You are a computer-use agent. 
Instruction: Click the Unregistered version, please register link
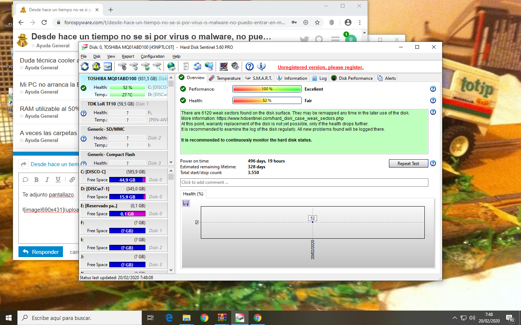[x=321, y=67]
